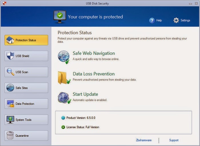Click 'Prevent unauthorized persons from stealing your data.' line

point(105,80)
